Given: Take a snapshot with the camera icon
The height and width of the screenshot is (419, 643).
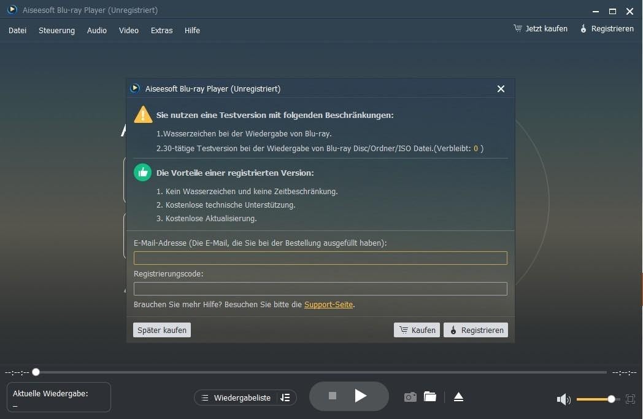Looking at the screenshot, I should coord(410,397).
